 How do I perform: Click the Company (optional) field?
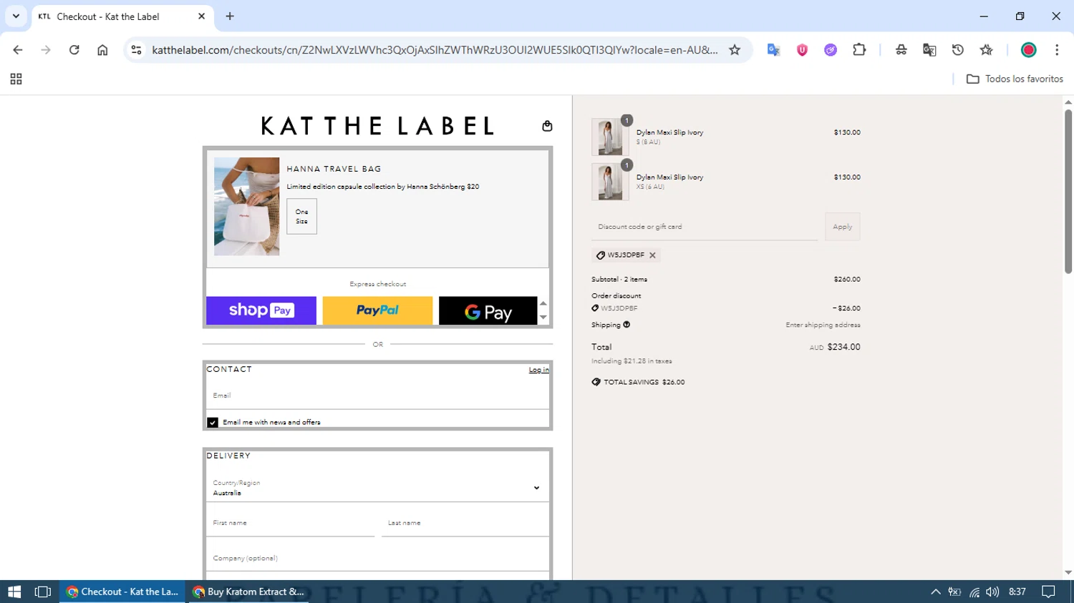click(377, 558)
